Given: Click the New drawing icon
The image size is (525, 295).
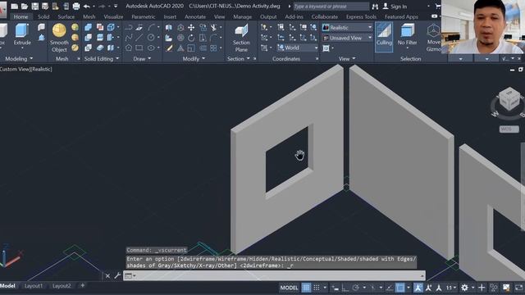Looking at the screenshot, I should 15,6.
